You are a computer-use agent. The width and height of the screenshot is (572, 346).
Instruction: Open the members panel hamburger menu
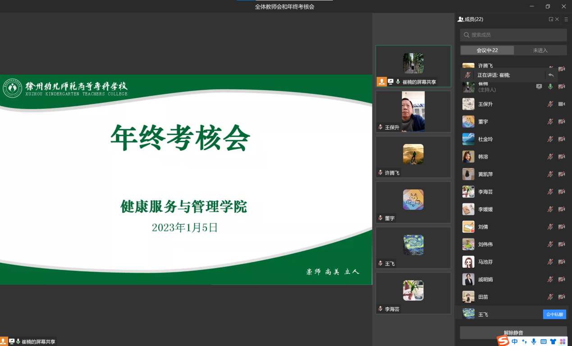click(566, 19)
